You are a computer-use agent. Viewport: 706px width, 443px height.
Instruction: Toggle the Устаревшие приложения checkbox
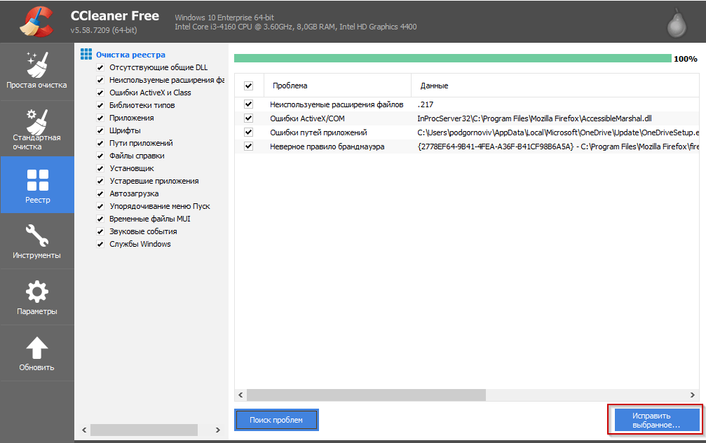100,181
